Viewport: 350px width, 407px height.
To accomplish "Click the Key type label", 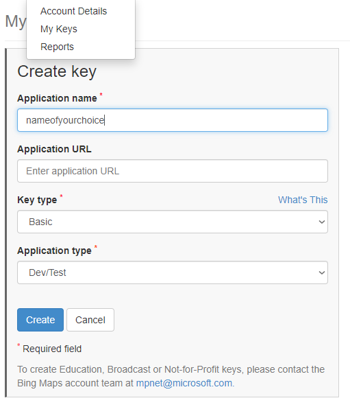I will click(x=37, y=200).
